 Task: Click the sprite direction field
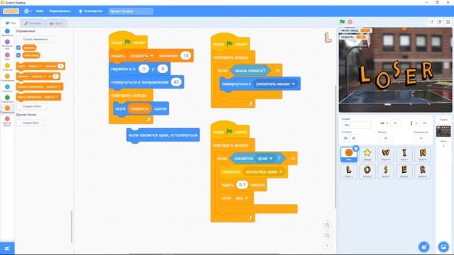coord(421,138)
